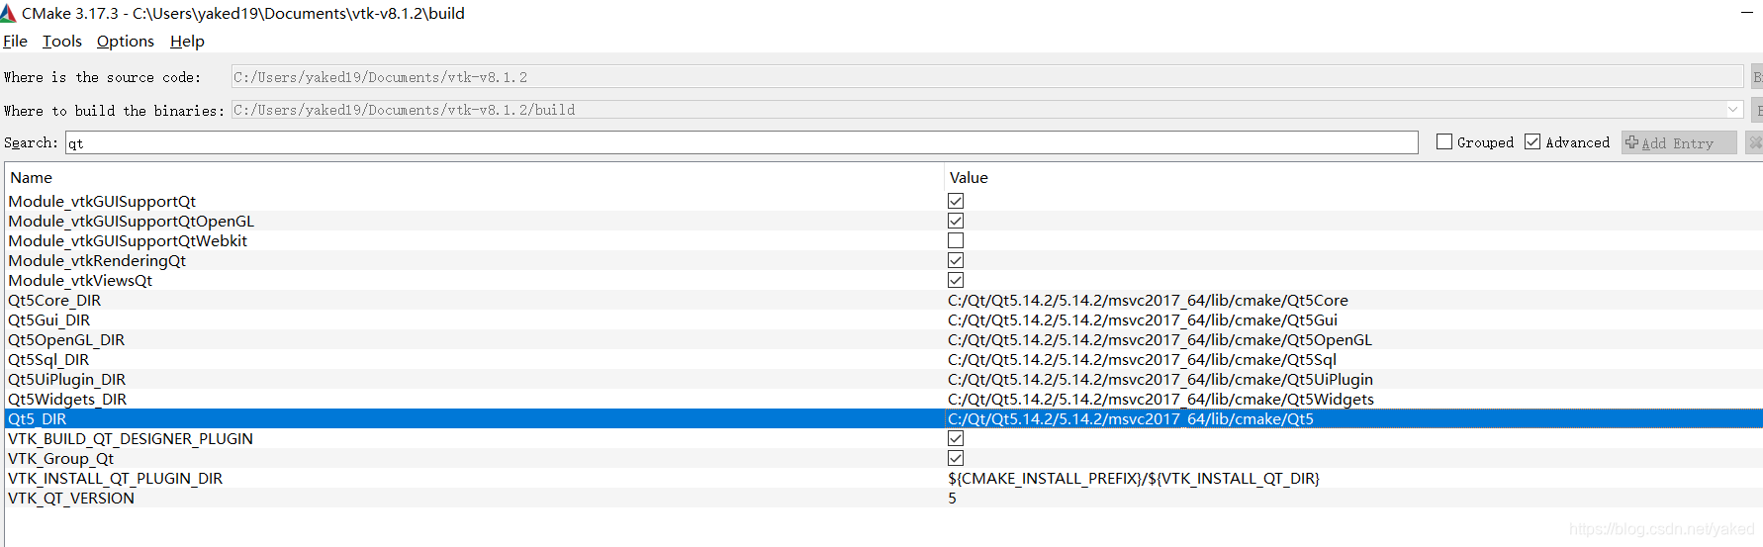Select the Qt5Widgets_DIR entry name
The image size is (1763, 547).
pos(67,400)
